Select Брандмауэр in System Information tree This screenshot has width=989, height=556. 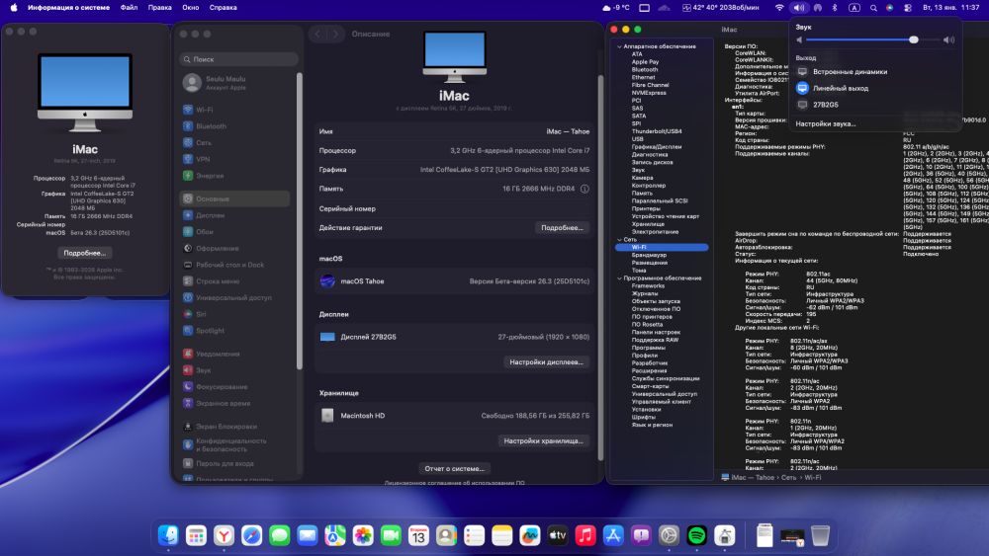click(649, 255)
